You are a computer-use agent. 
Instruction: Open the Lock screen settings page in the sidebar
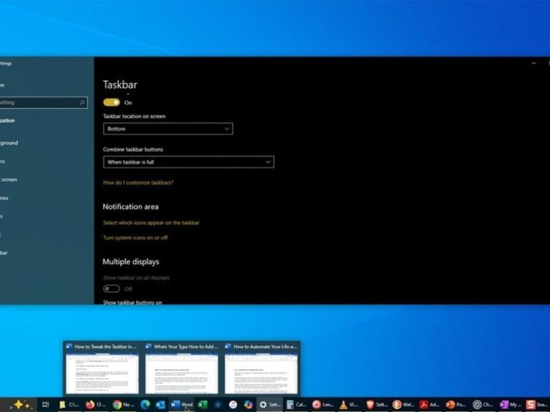pos(9,179)
